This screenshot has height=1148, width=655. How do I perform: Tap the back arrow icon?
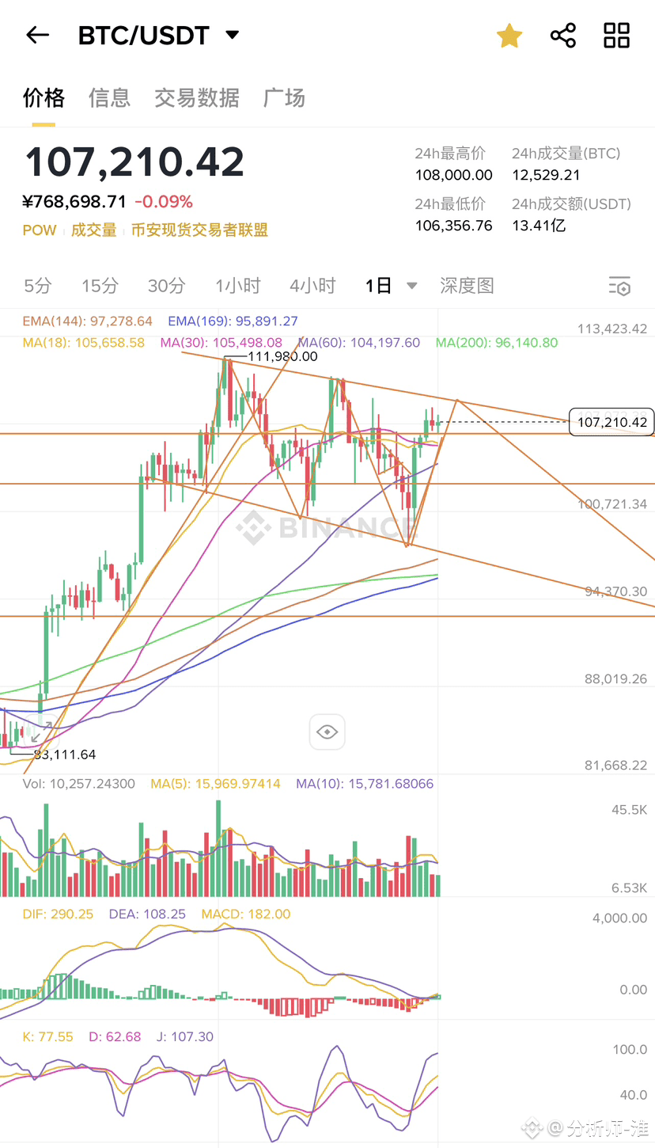[37, 35]
